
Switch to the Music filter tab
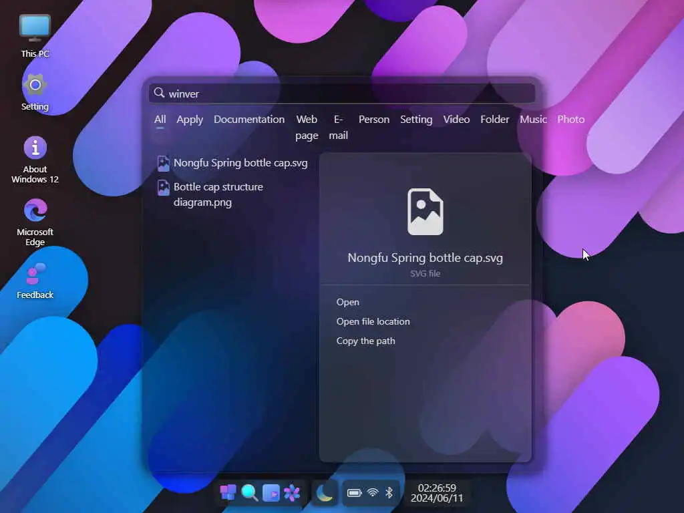[x=533, y=120]
